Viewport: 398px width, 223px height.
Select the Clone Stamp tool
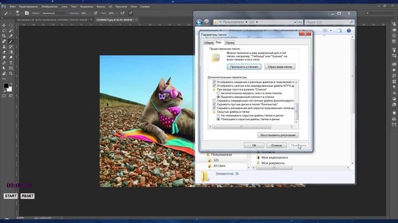coord(4,47)
